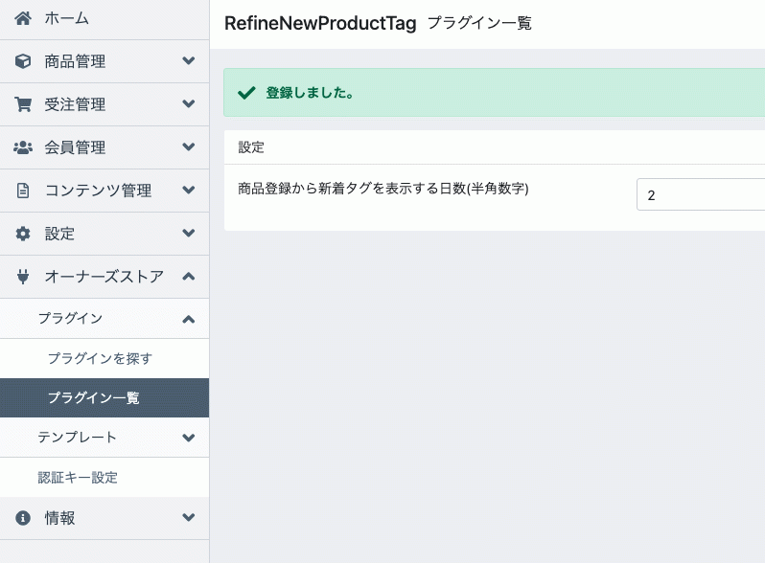Click the green checkmark in the success alert
Screen dimensions: 765x563
pyautogui.click(x=246, y=93)
